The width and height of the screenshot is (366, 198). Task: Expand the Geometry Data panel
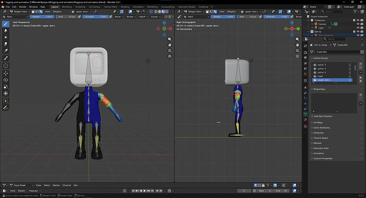(x=321, y=148)
